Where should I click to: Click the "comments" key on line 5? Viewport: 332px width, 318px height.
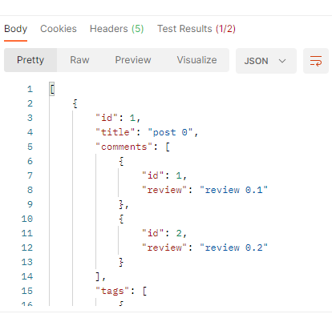point(124,147)
